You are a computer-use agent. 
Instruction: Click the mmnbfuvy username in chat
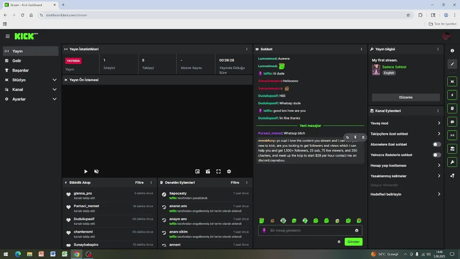pos(266,141)
